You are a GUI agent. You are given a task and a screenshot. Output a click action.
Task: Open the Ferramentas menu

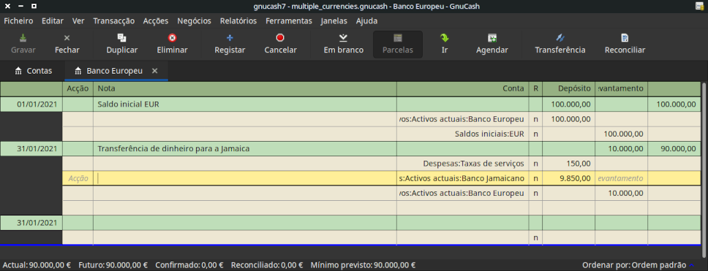pyautogui.click(x=289, y=20)
